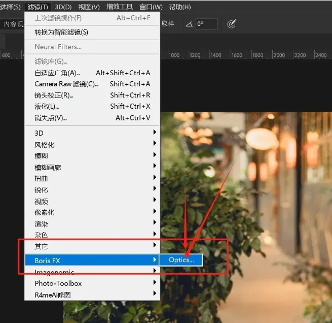Open the 选择(S) menu
This screenshot has height=323, width=332.
click(x=10, y=7)
